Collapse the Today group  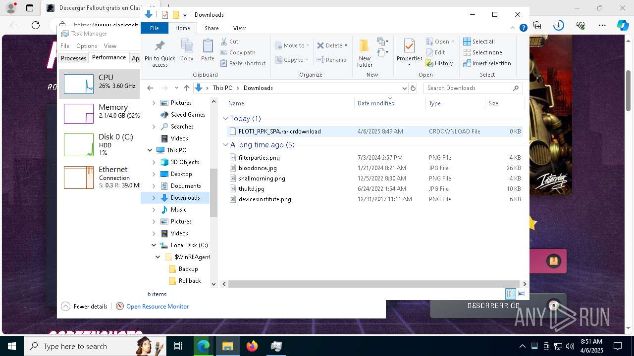tap(225, 119)
